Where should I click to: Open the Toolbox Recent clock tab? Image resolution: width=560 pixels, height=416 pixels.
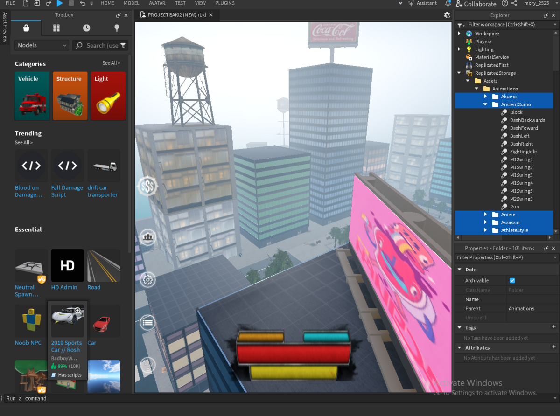tap(87, 28)
